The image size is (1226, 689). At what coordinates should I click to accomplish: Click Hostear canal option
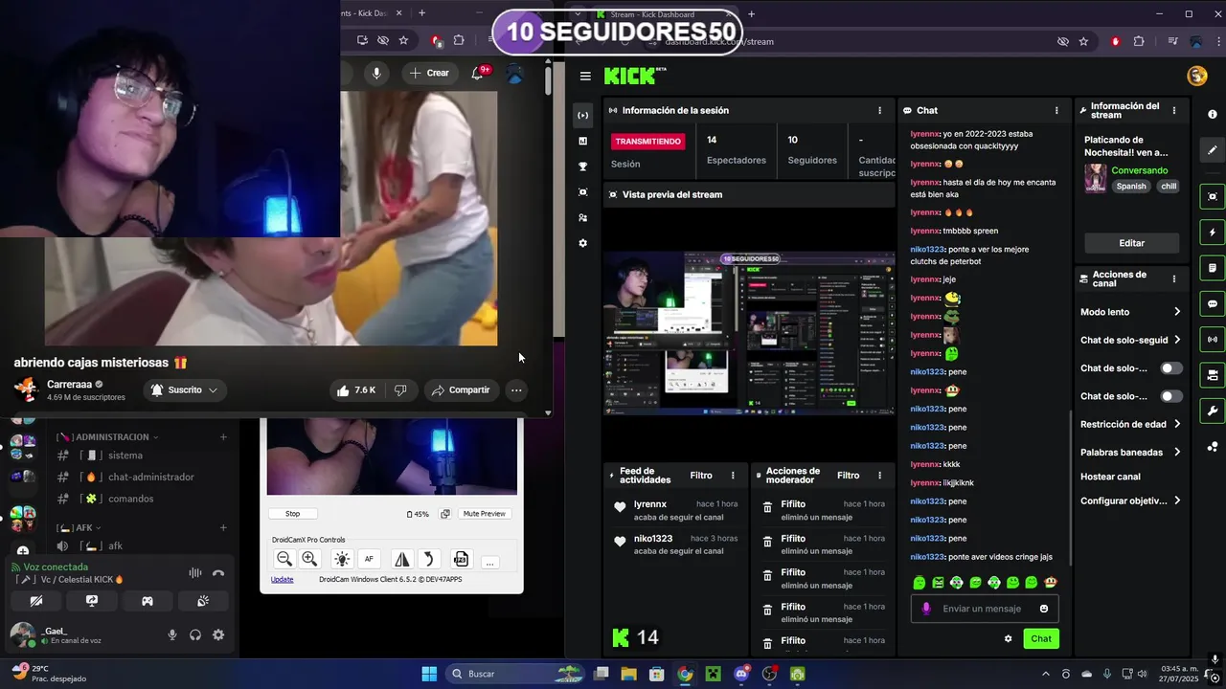pos(1110,477)
